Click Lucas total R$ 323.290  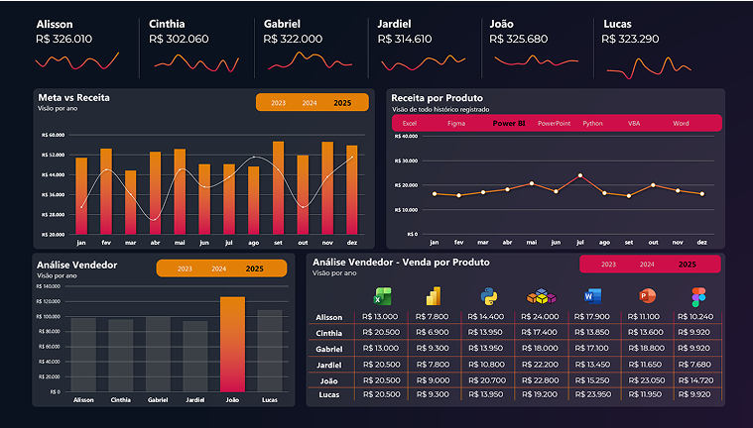pyautogui.click(x=630, y=39)
